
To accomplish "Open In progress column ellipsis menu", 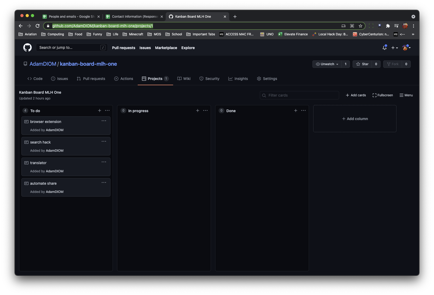I will (205, 111).
